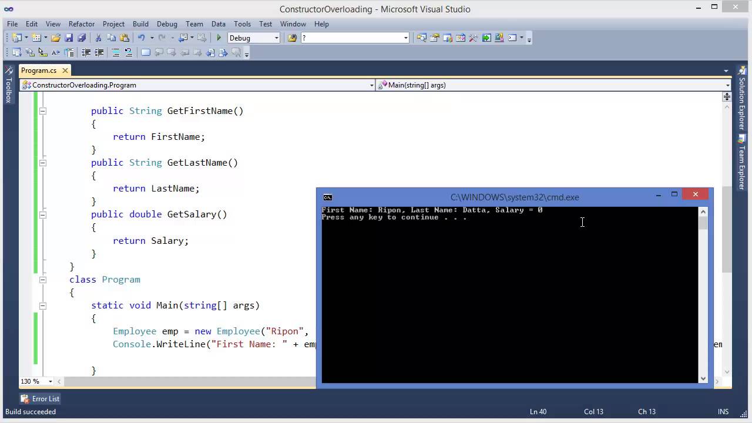
Task: Collapse the Main method outline
Action: point(42,305)
